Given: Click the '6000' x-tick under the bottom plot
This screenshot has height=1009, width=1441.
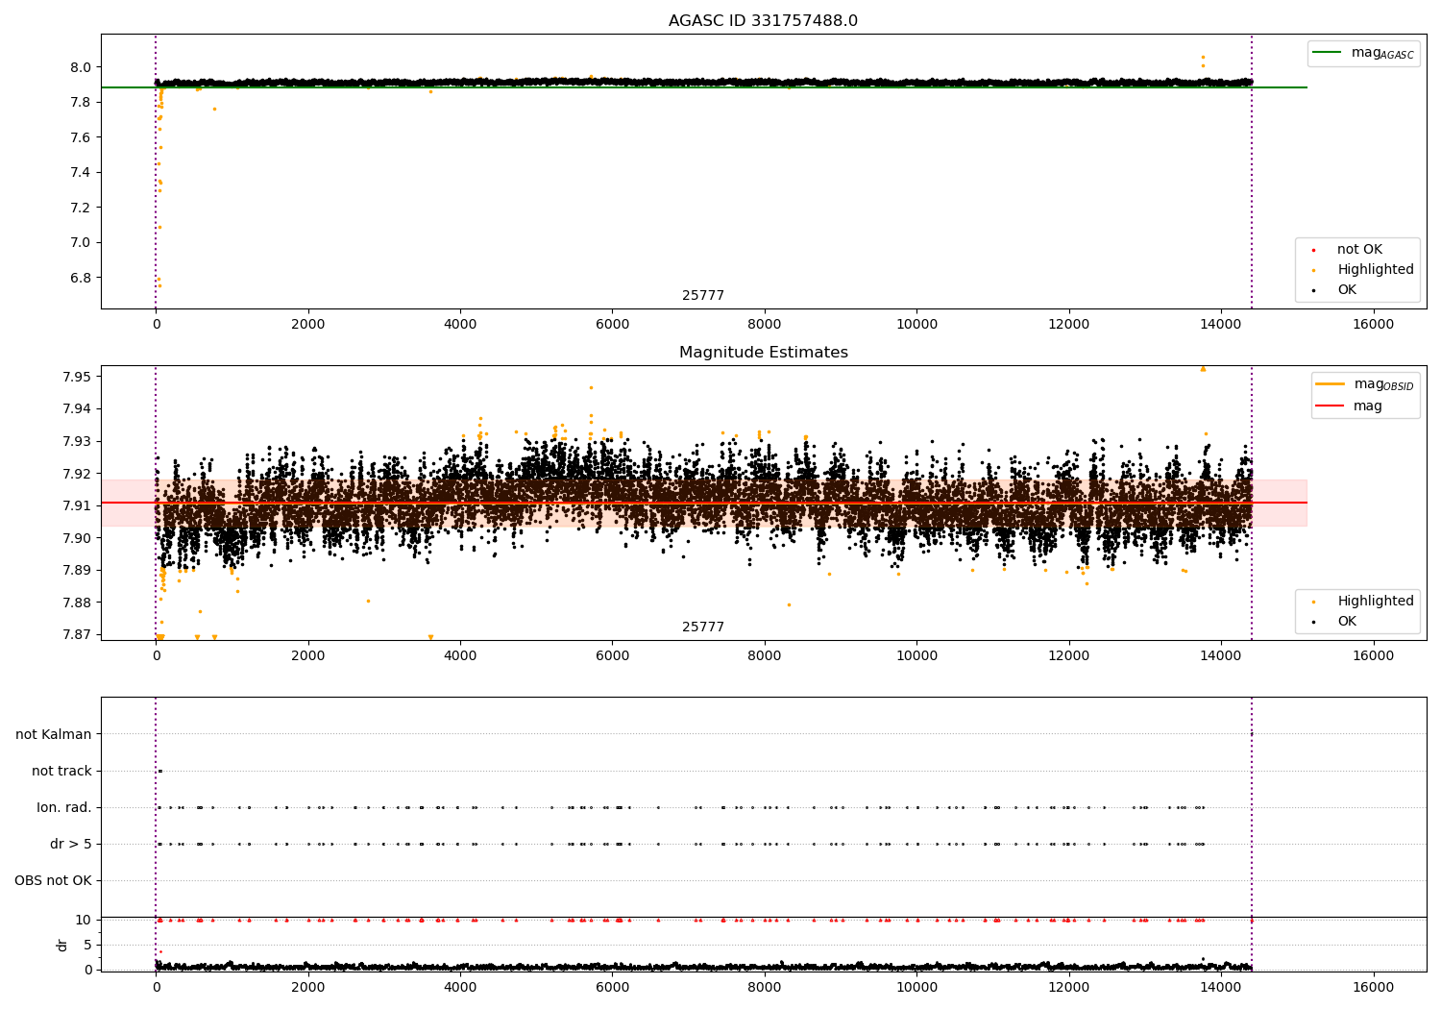Looking at the screenshot, I should tap(612, 988).
